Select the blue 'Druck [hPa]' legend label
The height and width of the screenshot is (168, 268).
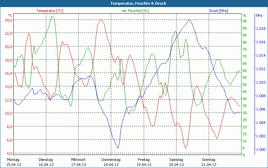[x=218, y=11]
